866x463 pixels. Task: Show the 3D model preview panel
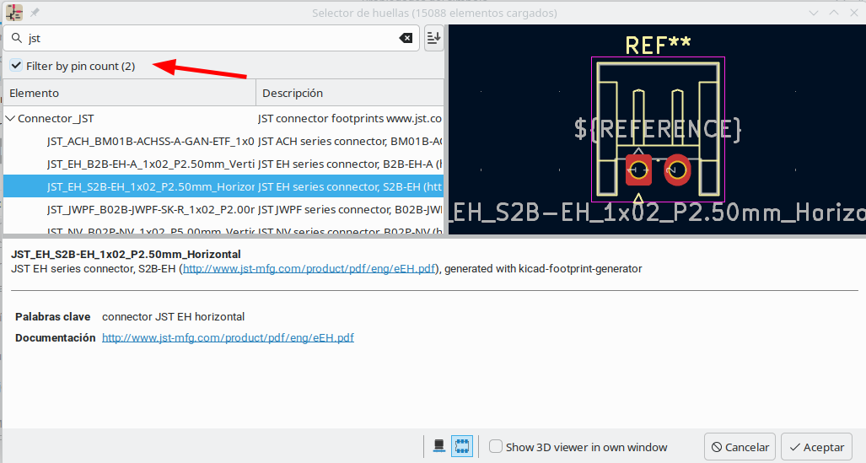[x=438, y=446]
